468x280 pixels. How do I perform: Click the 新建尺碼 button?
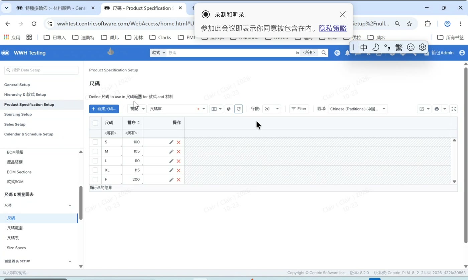(x=104, y=109)
